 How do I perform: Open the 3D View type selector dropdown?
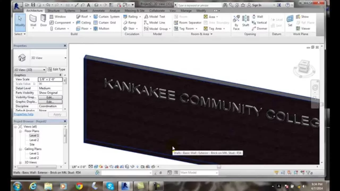click(65, 58)
